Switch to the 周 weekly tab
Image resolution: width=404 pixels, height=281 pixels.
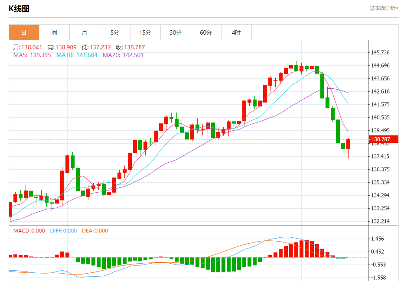54,32
